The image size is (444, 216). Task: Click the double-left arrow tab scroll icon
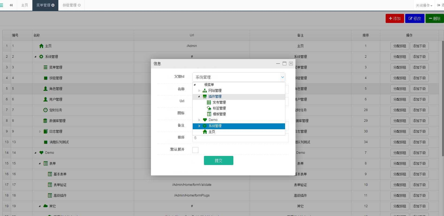(11, 5)
